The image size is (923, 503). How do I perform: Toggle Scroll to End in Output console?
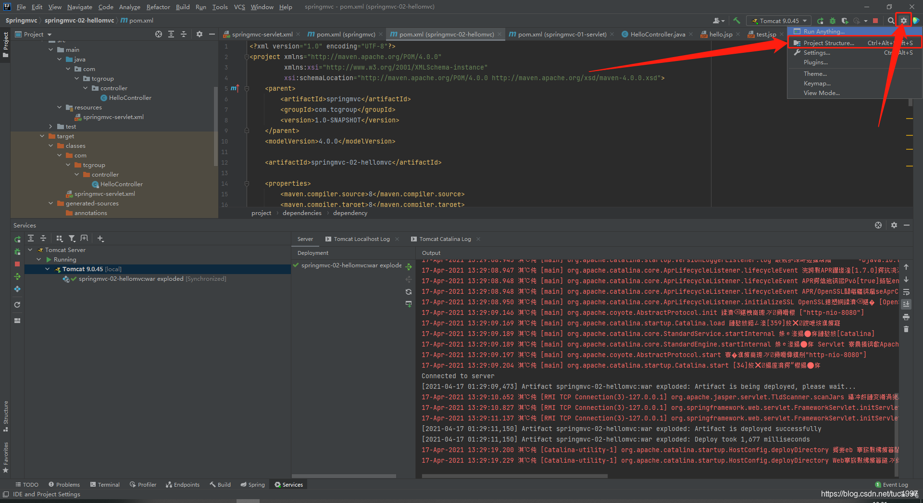click(x=906, y=304)
